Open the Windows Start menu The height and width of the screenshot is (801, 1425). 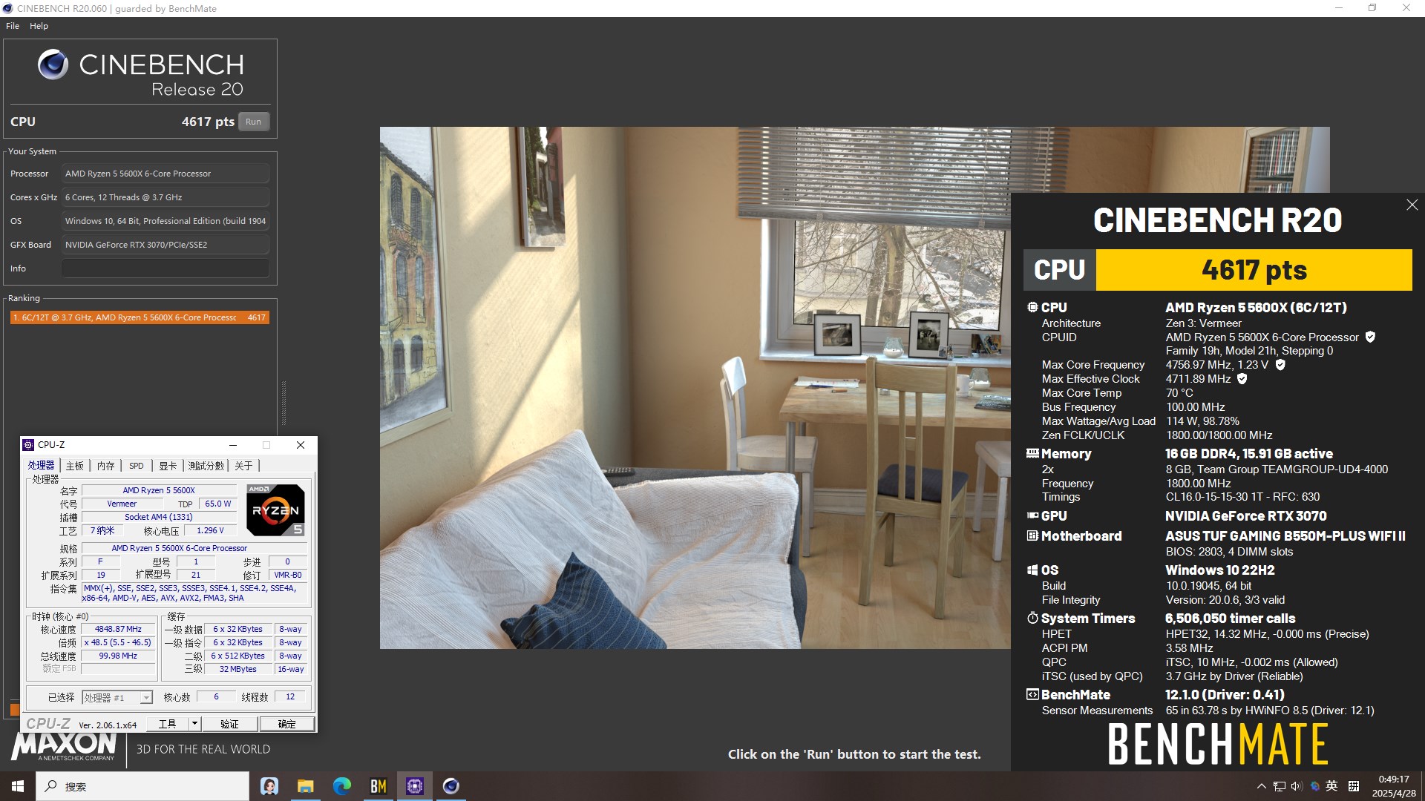tap(18, 786)
